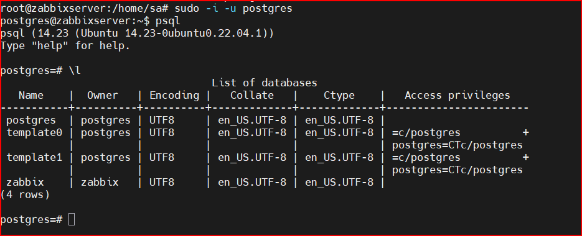The height and width of the screenshot is (236, 582).
Task: Click the "Owner" column header
Action: pos(103,95)
